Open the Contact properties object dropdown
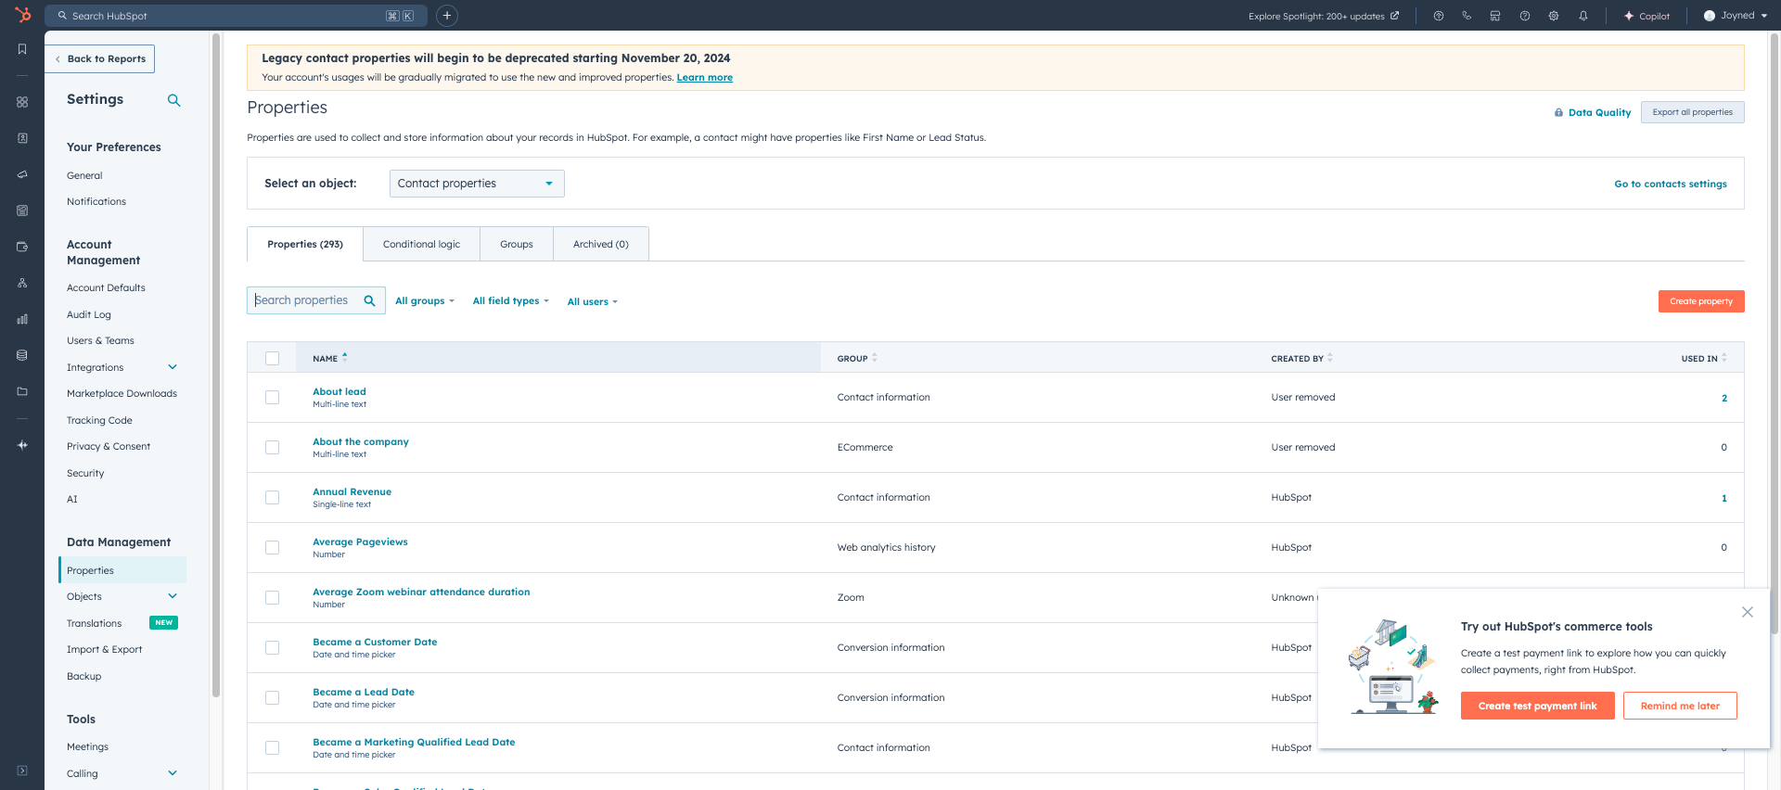This screenshot has width=1781, height=790. coord(477,184)
